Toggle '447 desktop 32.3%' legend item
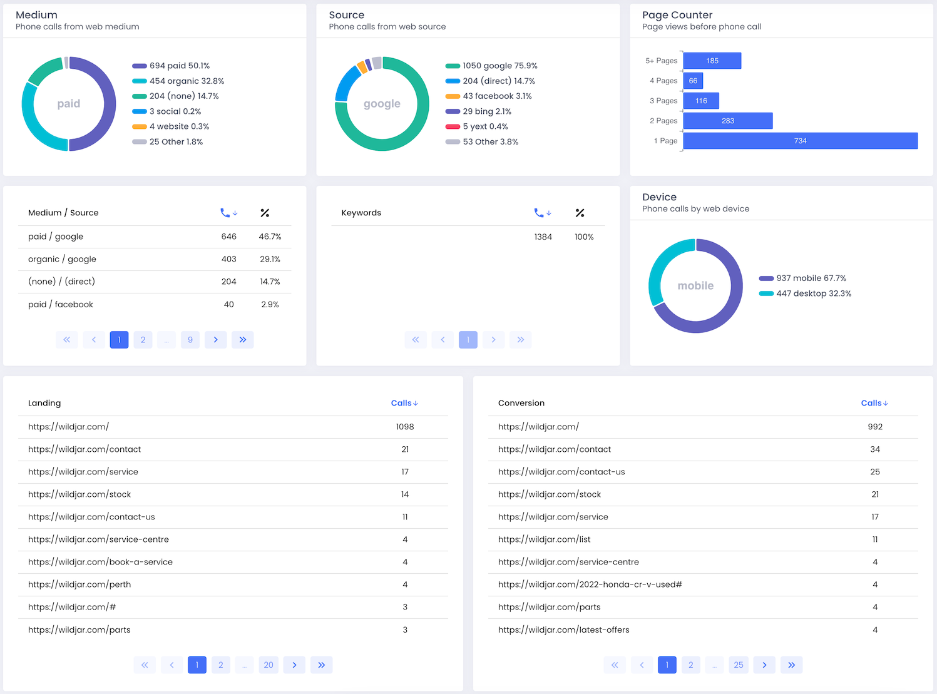This screenshot has width=937, height=694. point(805,293)
